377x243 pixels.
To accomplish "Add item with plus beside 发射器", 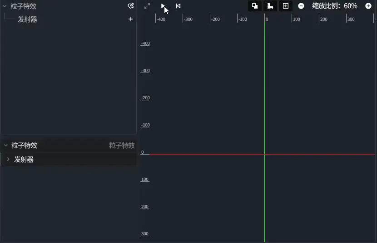I will (x=130, y=19).
